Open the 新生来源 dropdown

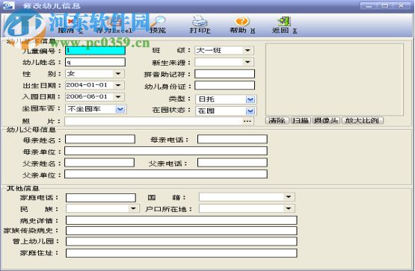[248, 62]
